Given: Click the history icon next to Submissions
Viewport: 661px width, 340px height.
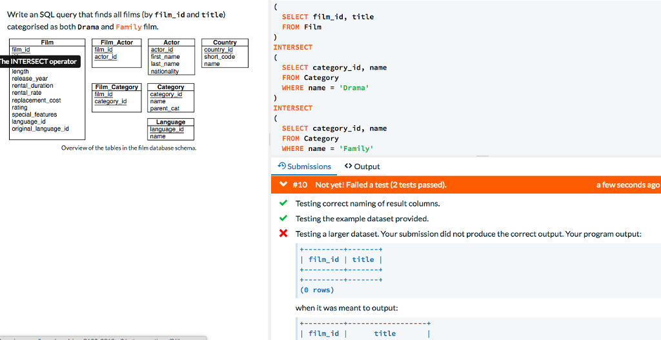Looking at the screenshot, I should click(x=281, y=166).
